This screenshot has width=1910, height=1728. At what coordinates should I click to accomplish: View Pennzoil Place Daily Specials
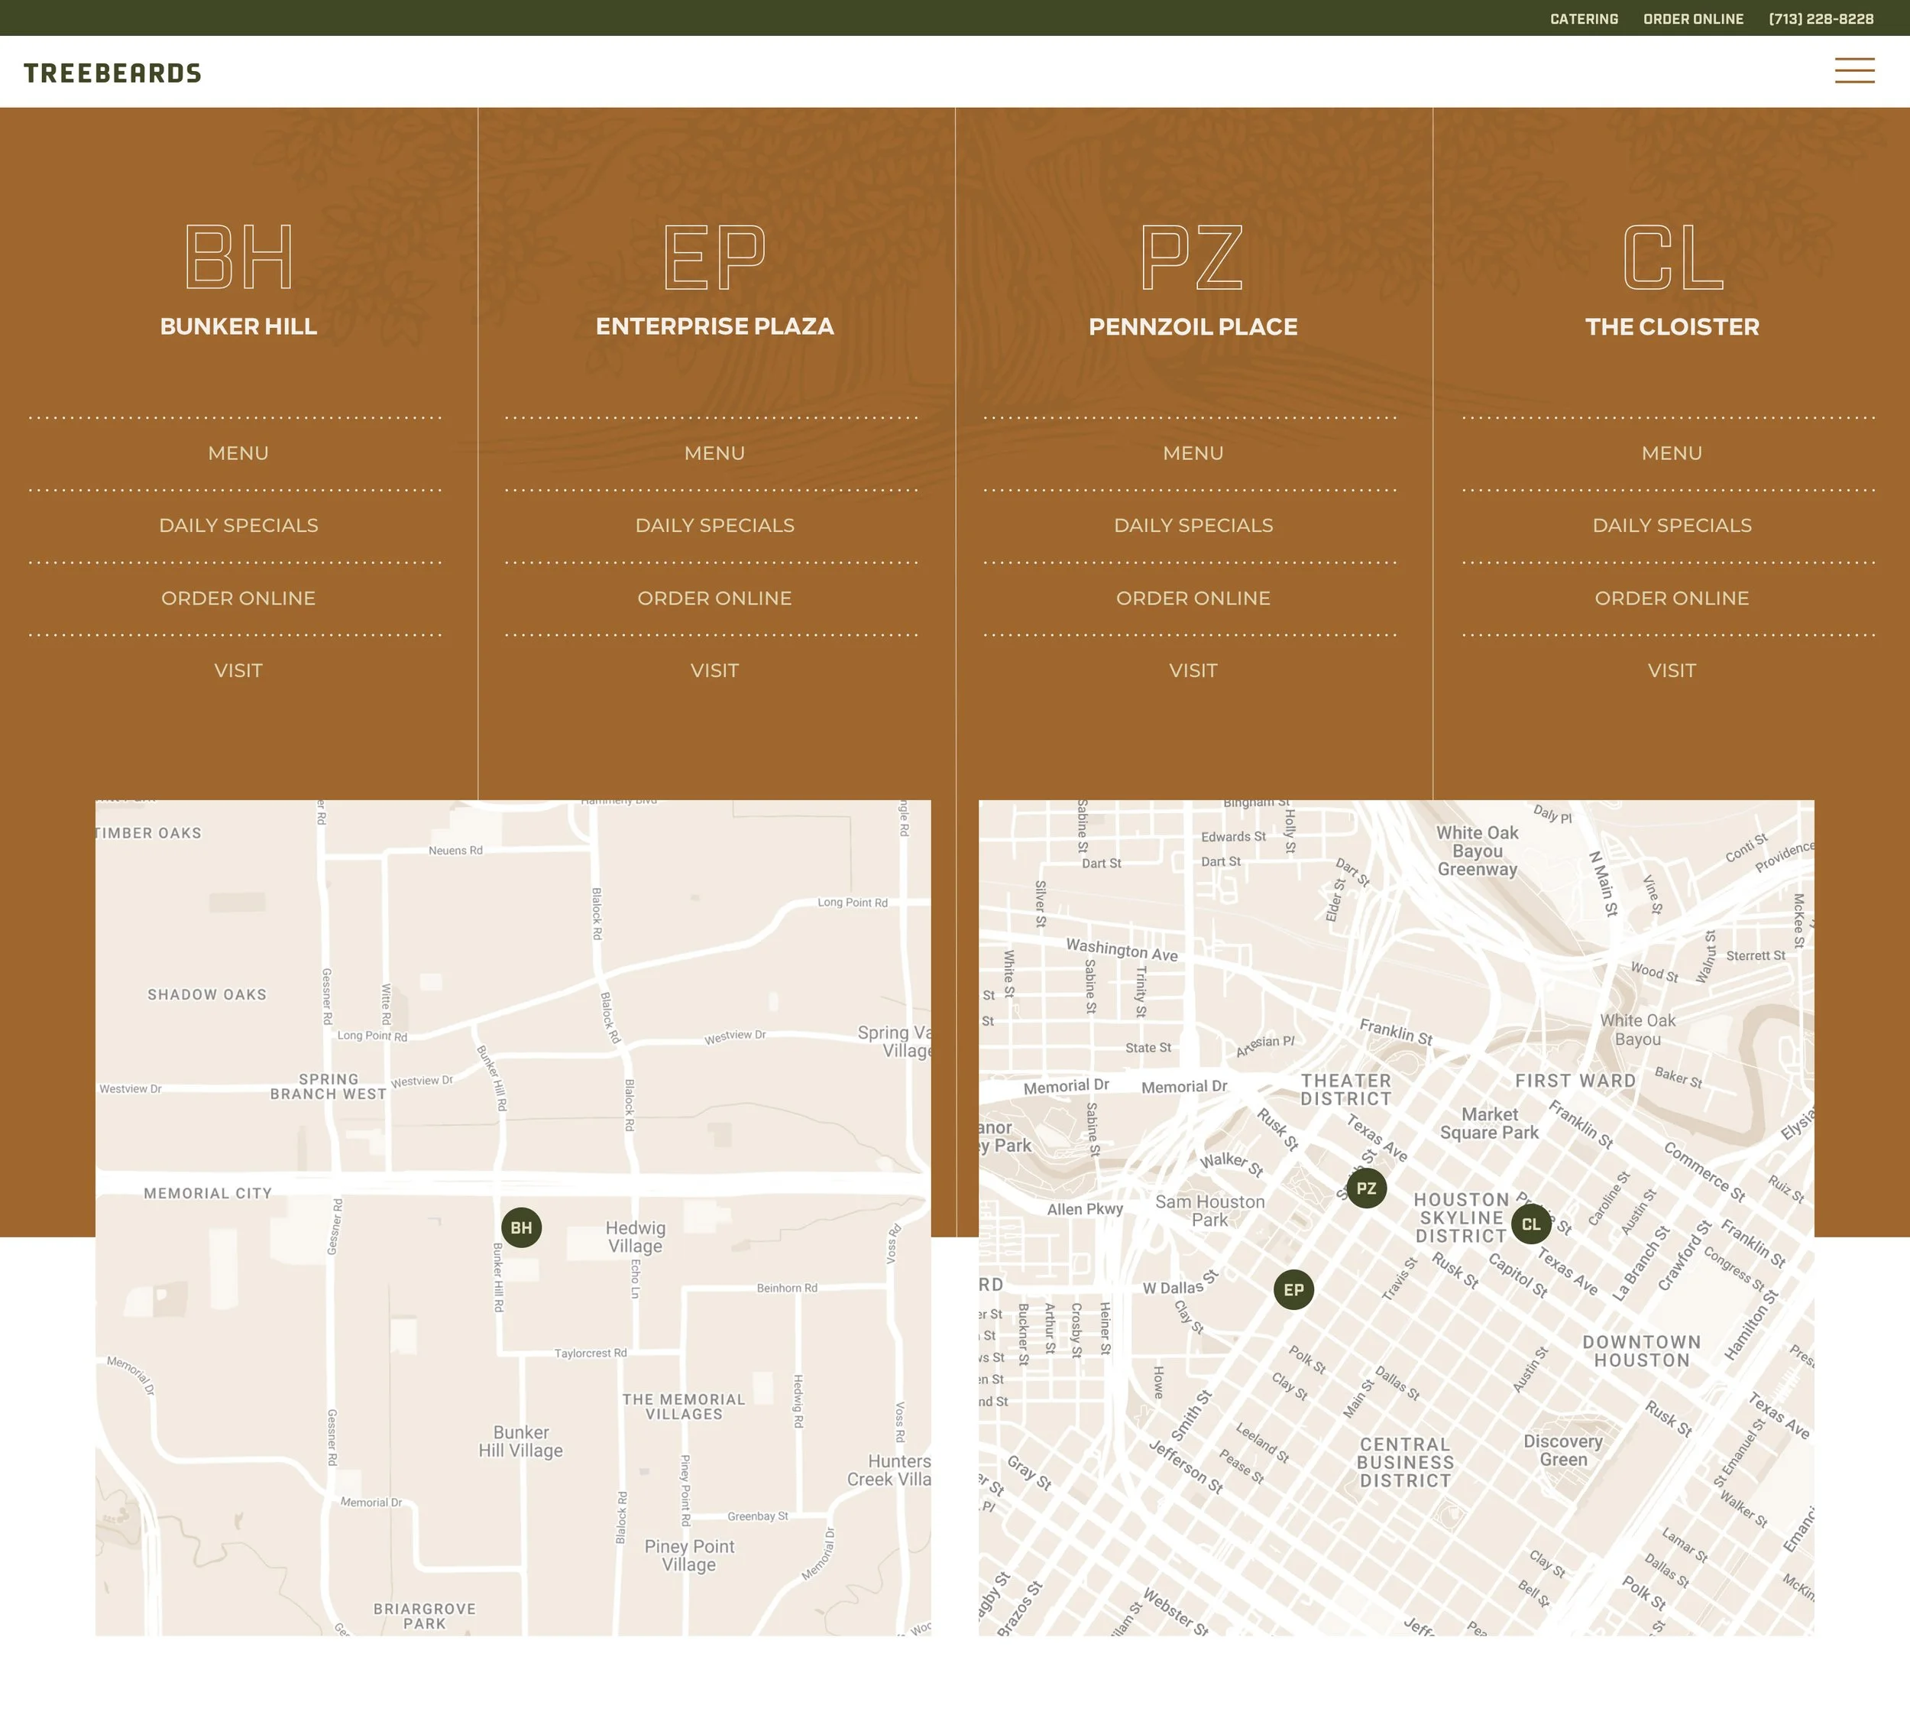[1193, 525]
